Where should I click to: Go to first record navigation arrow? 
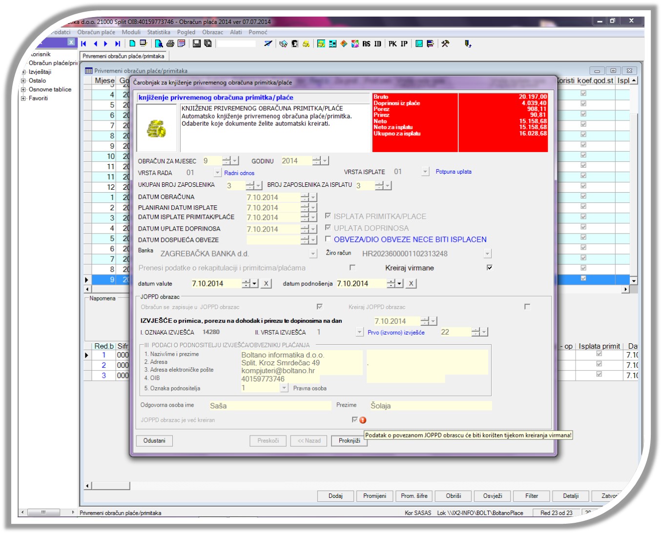(x=84, y=44)
